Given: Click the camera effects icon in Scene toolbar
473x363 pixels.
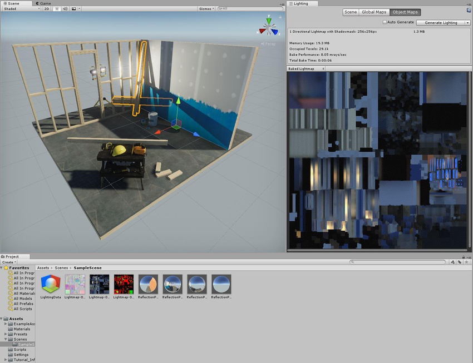Looking at the screenshot, I should pos(74,8).
